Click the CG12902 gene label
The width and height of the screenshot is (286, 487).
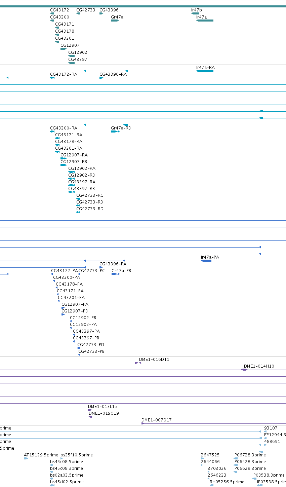(x=78, y=52)
